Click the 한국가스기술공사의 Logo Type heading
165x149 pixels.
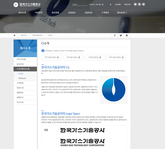61,114
